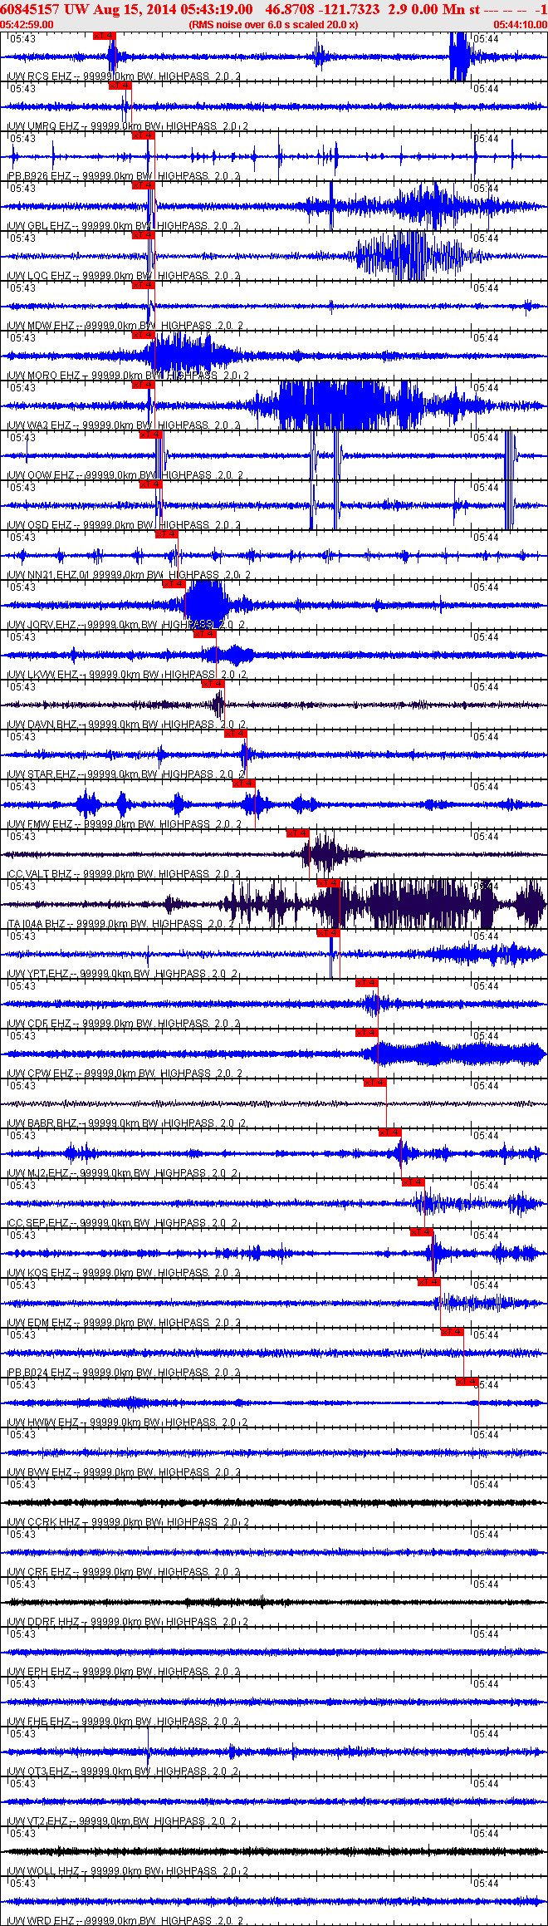Click the 'UW LKVW EHZ' station label
The image size is (548, 1926).
(42, 675)
